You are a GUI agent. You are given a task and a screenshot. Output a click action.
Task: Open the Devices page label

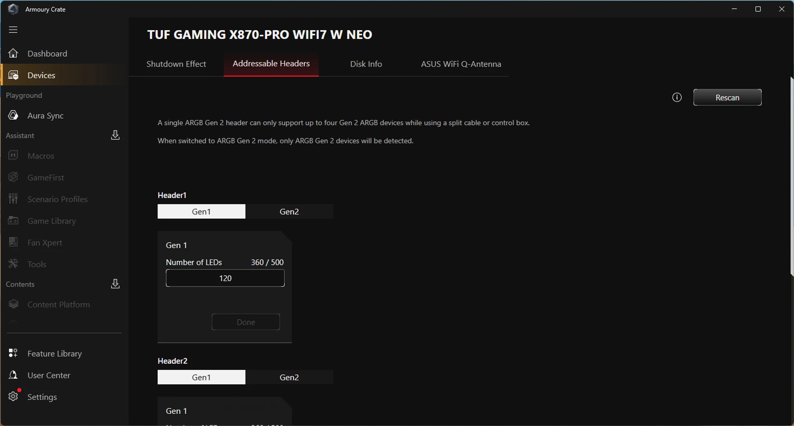pos(41,75)
